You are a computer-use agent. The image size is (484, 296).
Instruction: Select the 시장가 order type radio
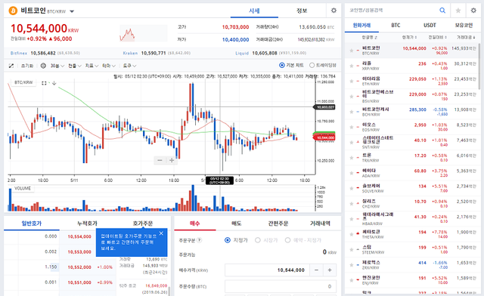258,240
